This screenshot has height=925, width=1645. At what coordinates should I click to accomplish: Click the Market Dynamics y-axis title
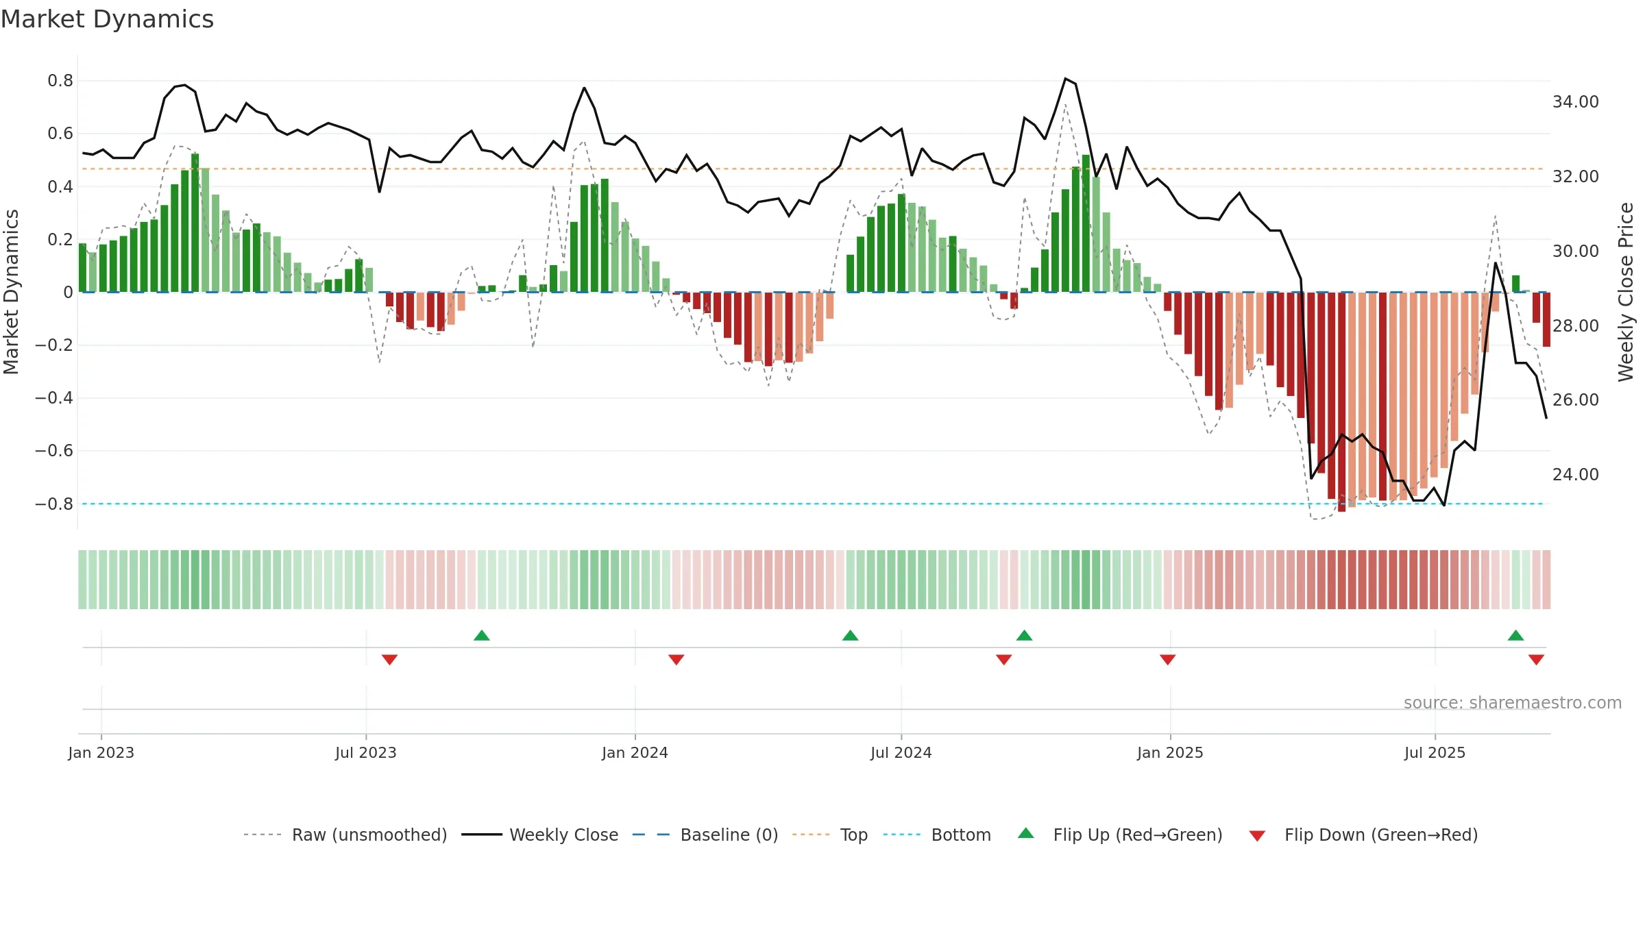[11, 292]
